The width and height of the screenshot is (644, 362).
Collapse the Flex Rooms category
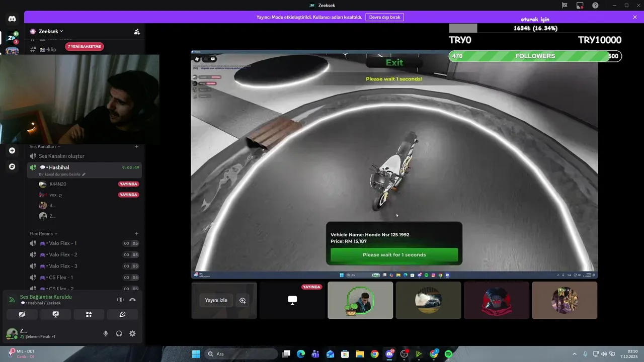click(x=43, y=233)
